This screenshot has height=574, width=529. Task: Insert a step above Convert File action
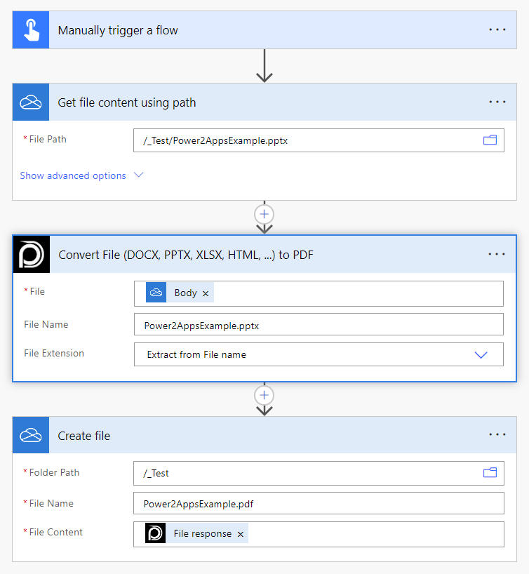point(264,213)
